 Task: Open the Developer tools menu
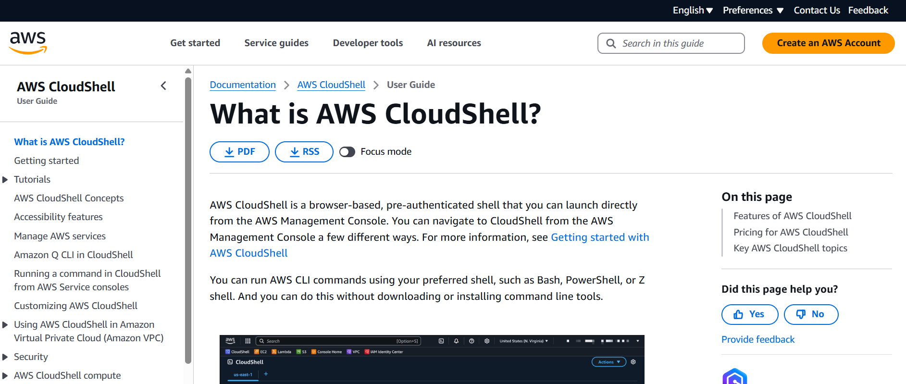[368, 43]
